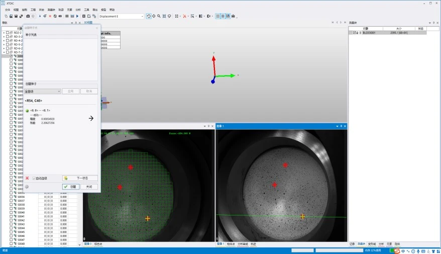Click the pan move cross-arrows icon

tap(154, 16)
